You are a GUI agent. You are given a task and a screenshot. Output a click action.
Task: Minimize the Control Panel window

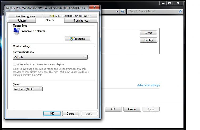163,3
